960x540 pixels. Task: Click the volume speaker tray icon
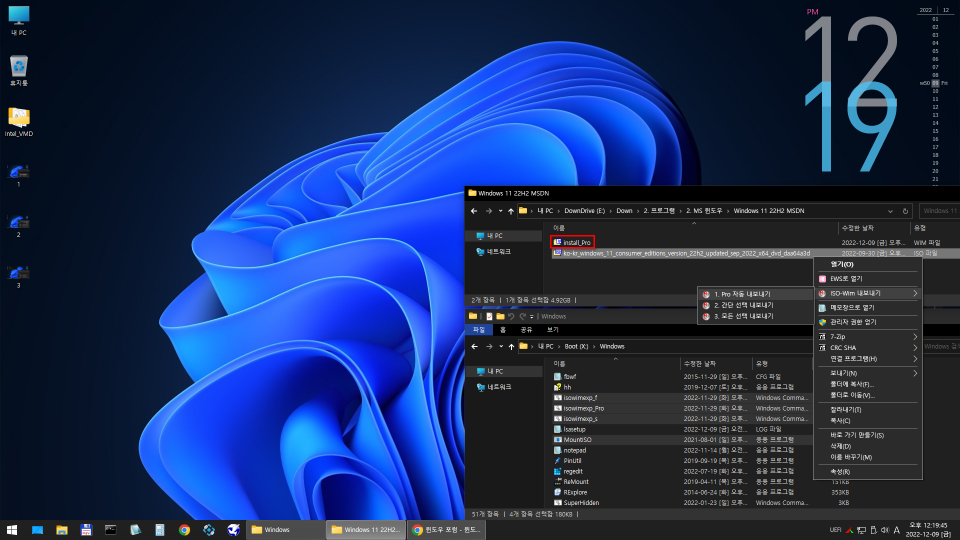click(885, 530)
